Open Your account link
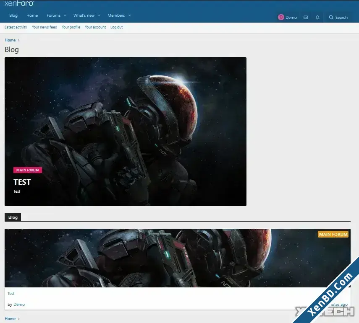This screenshot has width=359, height=323. [95, 27]
